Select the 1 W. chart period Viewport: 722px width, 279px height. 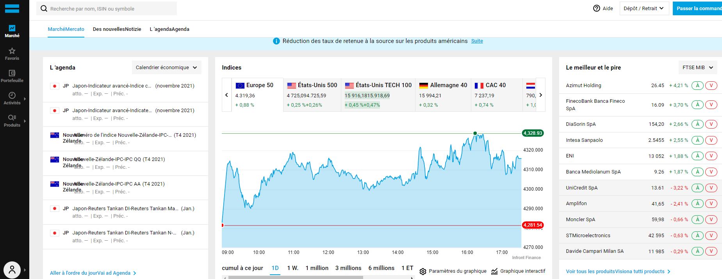pyautogui.click(x=292, y=268)
